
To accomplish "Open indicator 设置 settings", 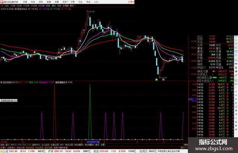I will [103, 145].
